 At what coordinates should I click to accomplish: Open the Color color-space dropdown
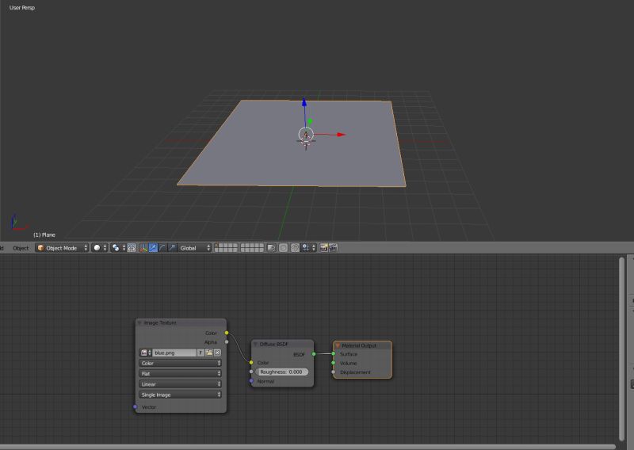pyautogui.click(x=180, y=363)
